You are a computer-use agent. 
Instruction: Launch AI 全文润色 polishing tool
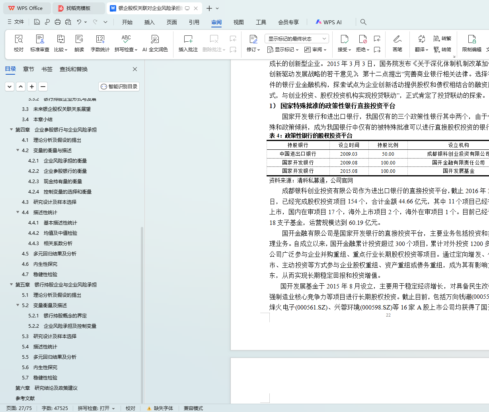click(155, 44)
